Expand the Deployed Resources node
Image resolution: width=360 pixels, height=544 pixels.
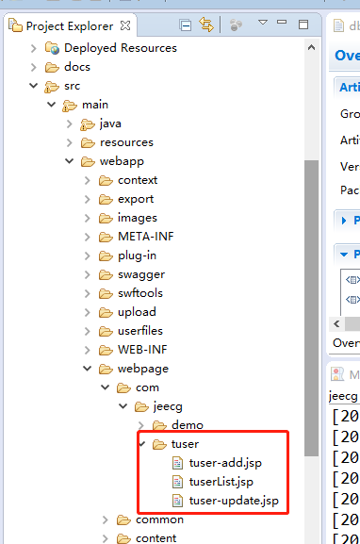tap(34, 48)
